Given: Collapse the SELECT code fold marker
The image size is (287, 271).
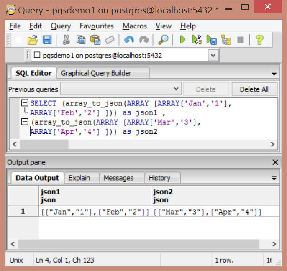Looking at the screenshot, I should click(25, 103).
